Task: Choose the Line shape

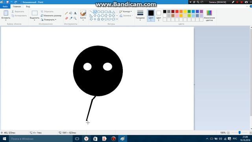Action: click(91, 12)
